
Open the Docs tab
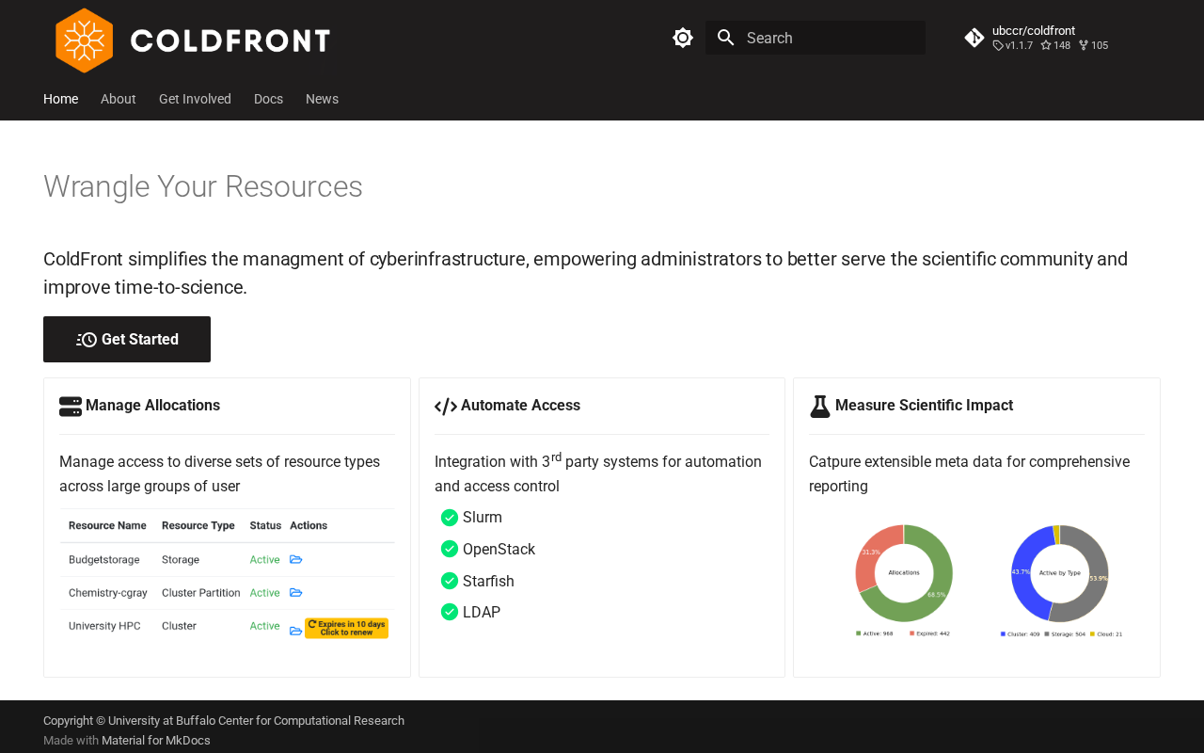coord(268,99)
